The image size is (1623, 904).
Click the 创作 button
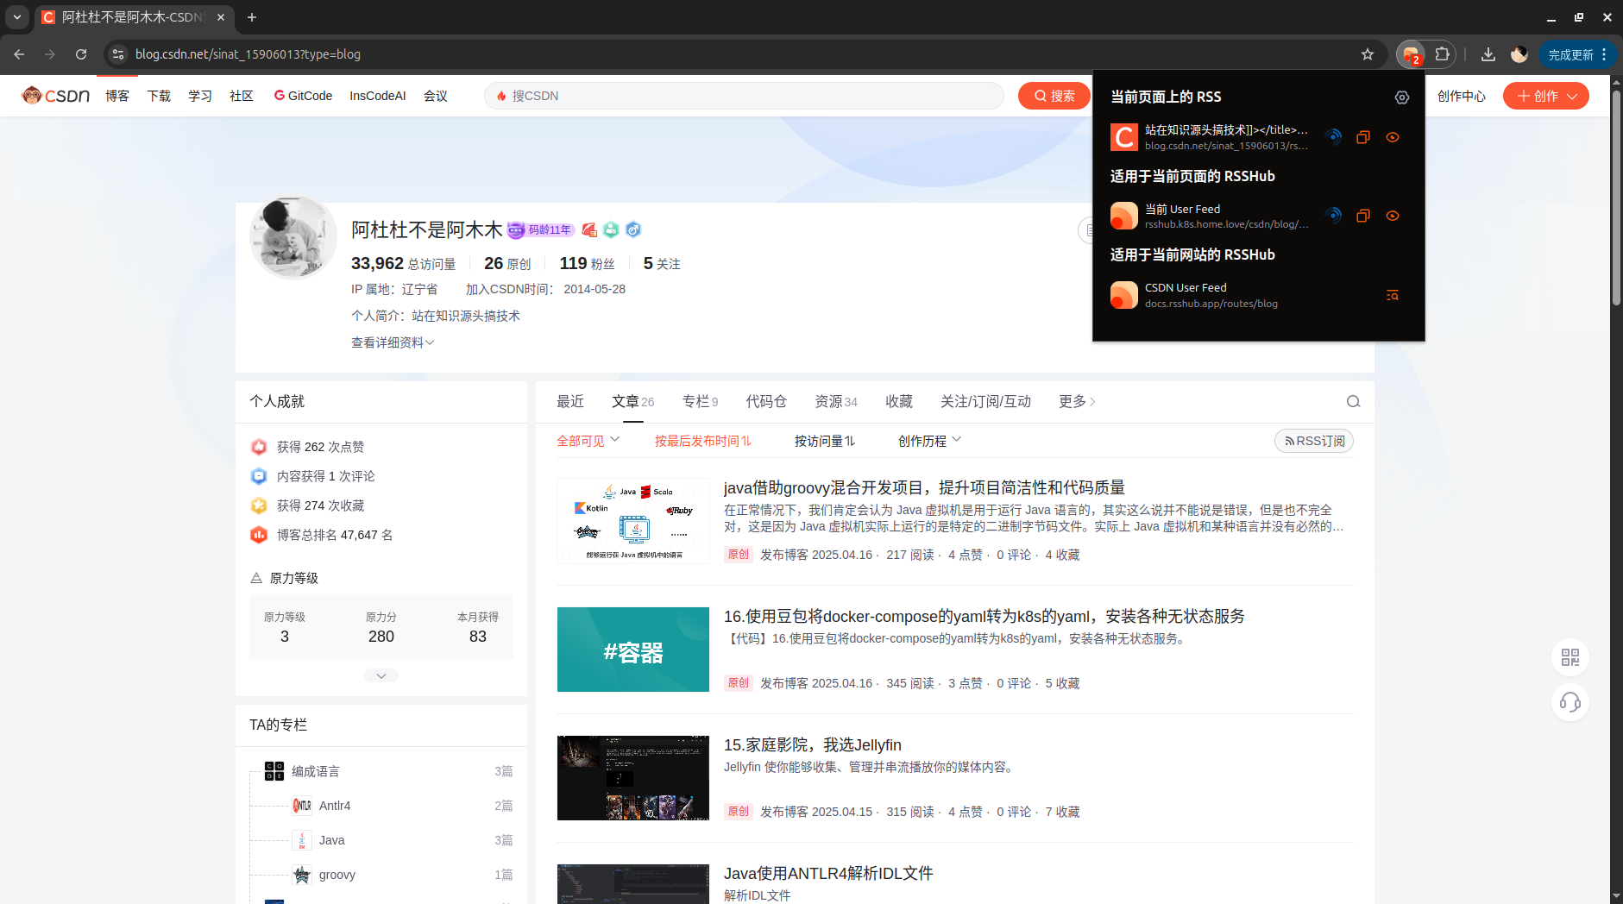coord(1545,96)
